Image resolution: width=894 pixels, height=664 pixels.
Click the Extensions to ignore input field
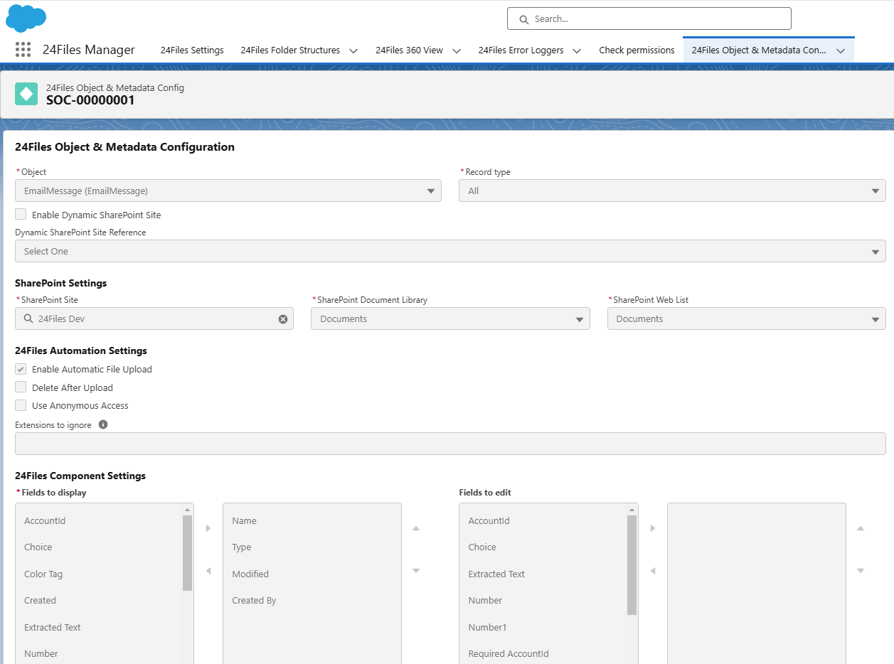[450, 444]
